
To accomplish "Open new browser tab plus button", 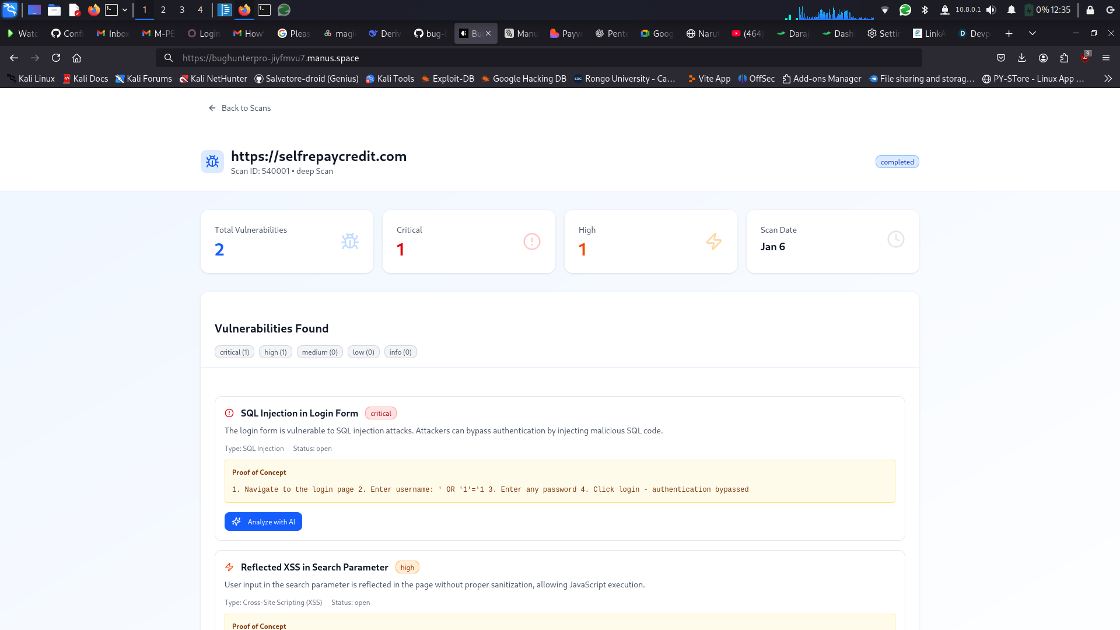I will coord(1009,33).
